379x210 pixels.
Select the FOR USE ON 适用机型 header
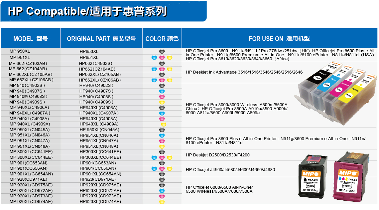pyautogui.click(x=279, y=39)
